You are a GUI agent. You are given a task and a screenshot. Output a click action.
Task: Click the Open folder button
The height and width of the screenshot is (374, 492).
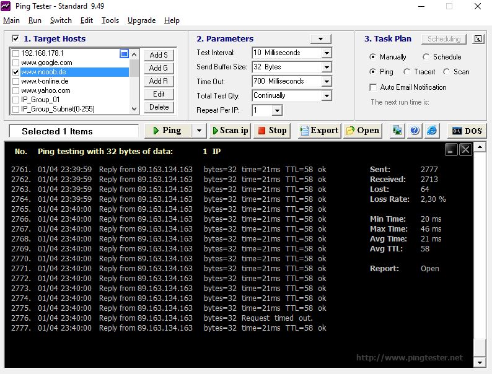(x=362, y=131)
